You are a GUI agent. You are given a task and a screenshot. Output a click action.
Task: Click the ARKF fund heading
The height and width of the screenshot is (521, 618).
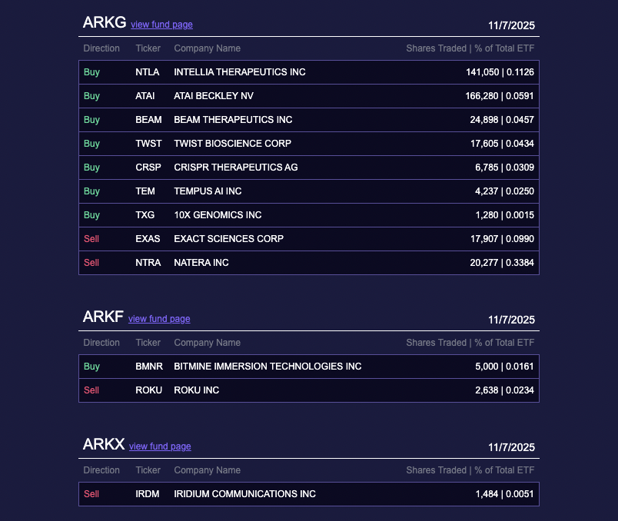[x=102, y=317]
